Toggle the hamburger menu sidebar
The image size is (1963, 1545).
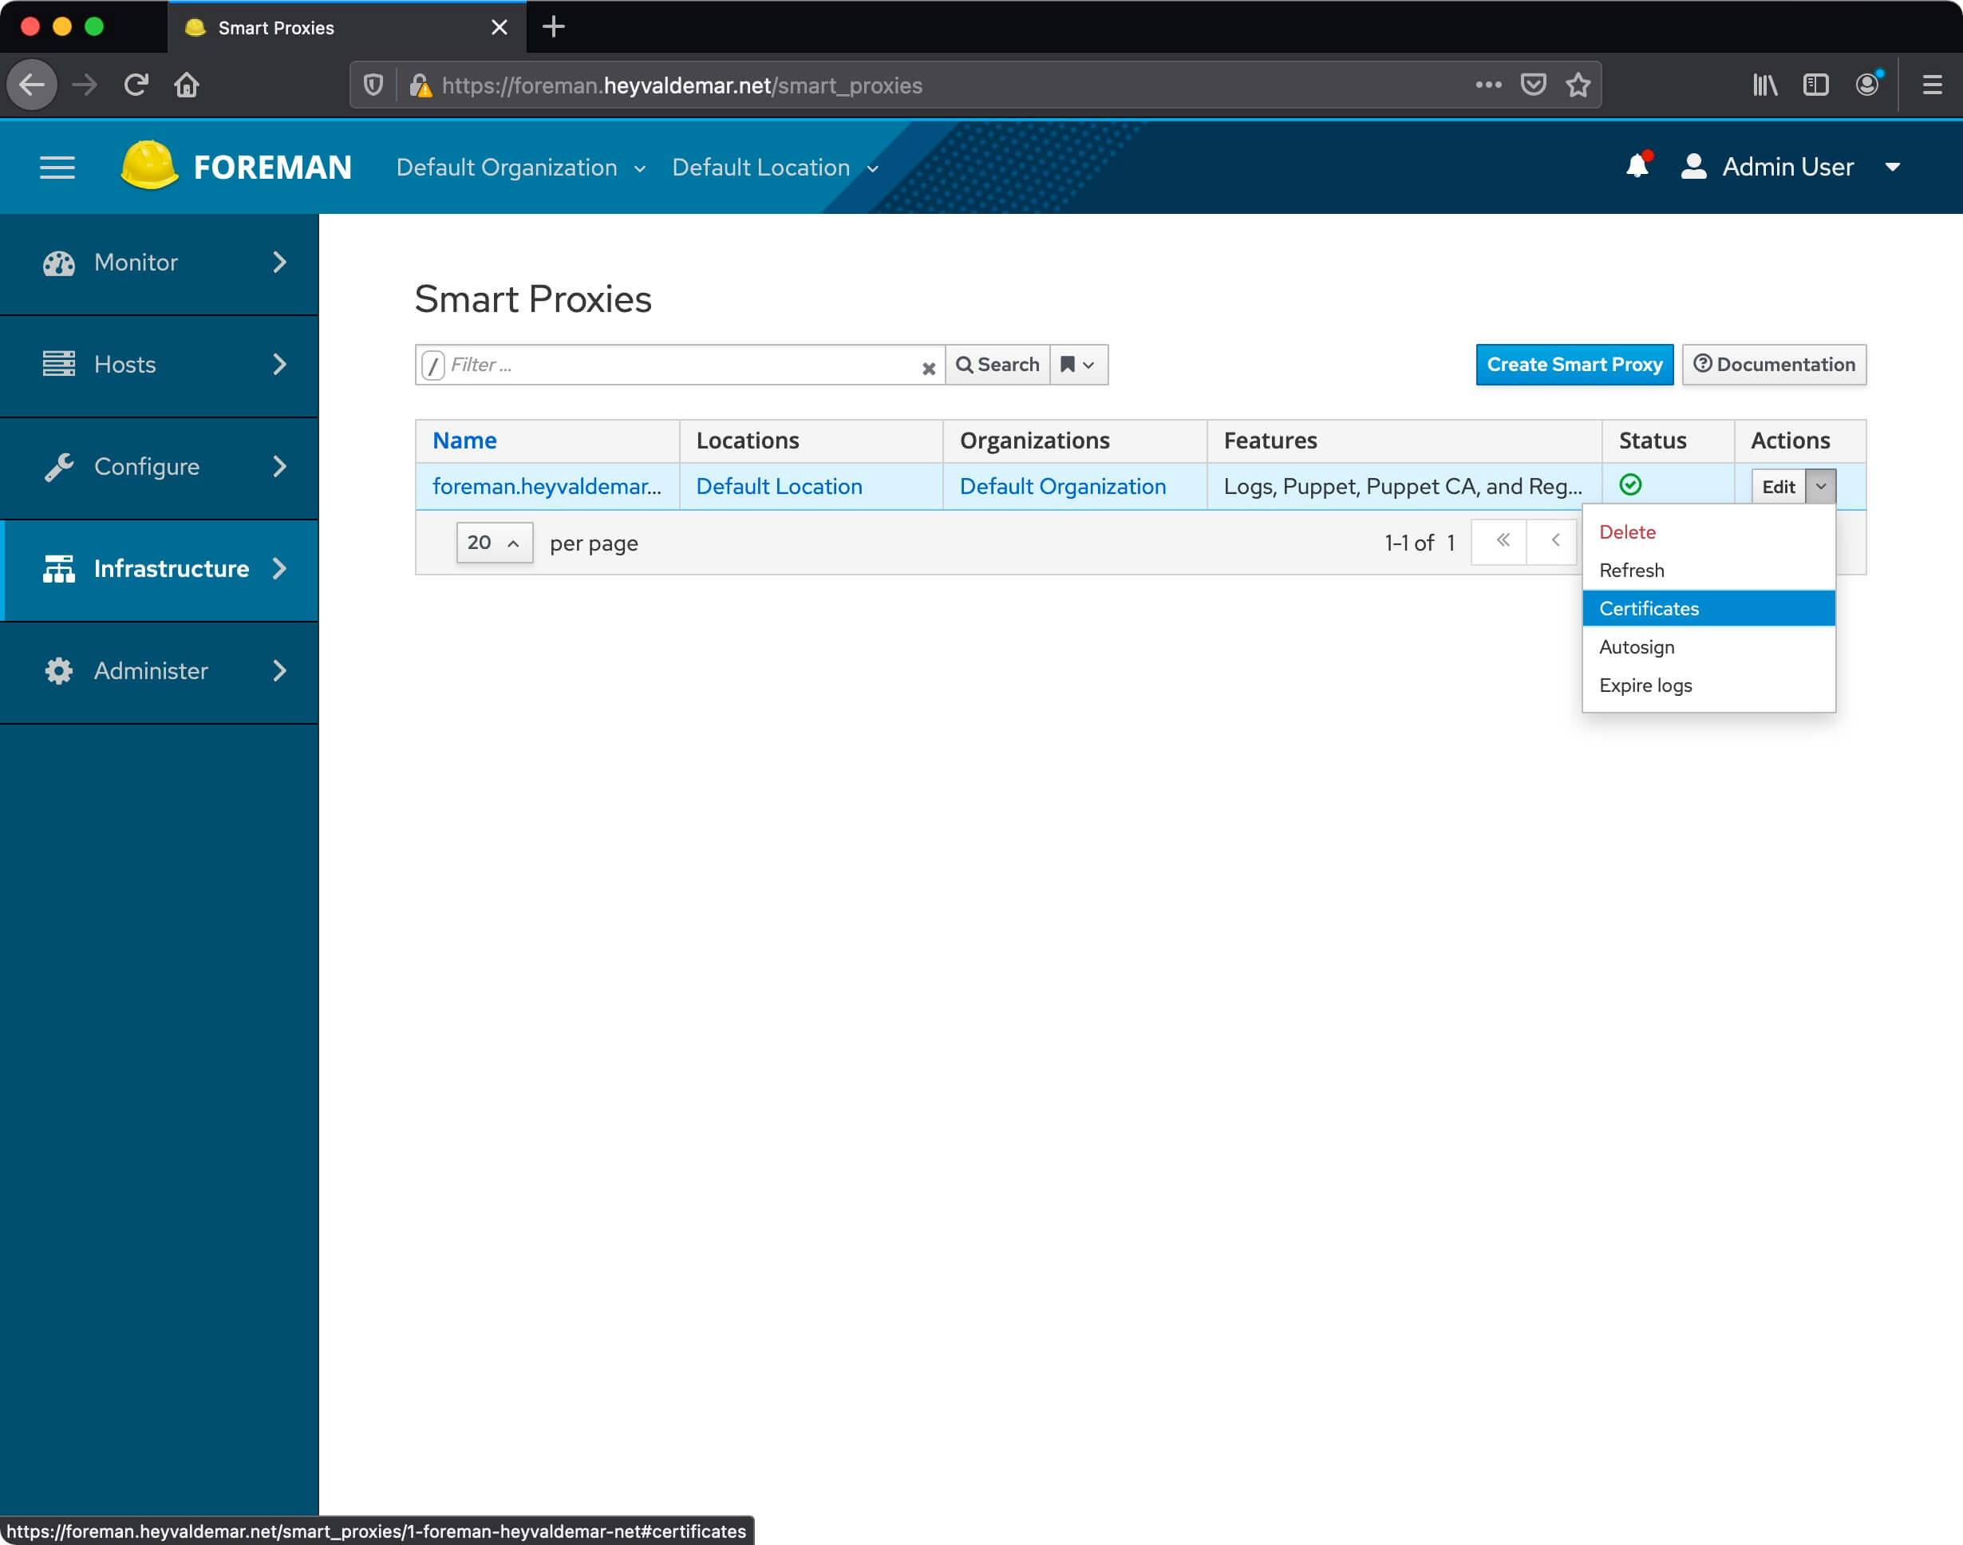coord(57,168)
